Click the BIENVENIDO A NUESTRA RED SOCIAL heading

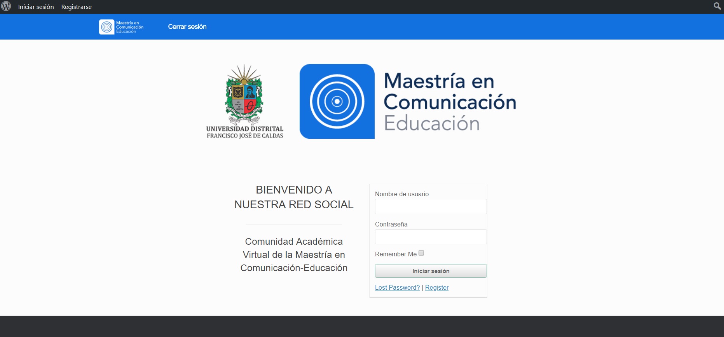(294, 197)
